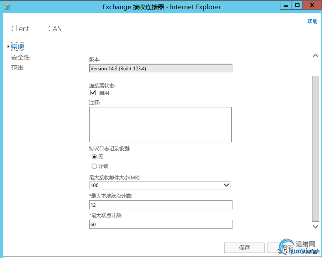Toggle the 启用 connector status checkbox
322x258 pixels.
tap(93, 92)
